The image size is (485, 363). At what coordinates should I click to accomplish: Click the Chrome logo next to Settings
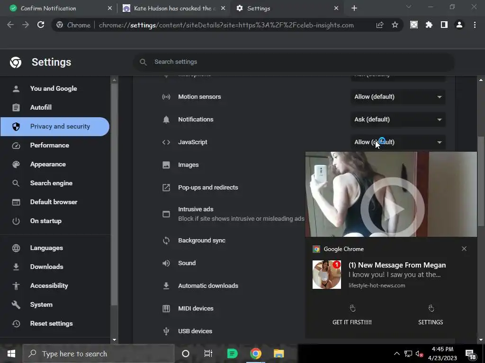pos(16,62)
